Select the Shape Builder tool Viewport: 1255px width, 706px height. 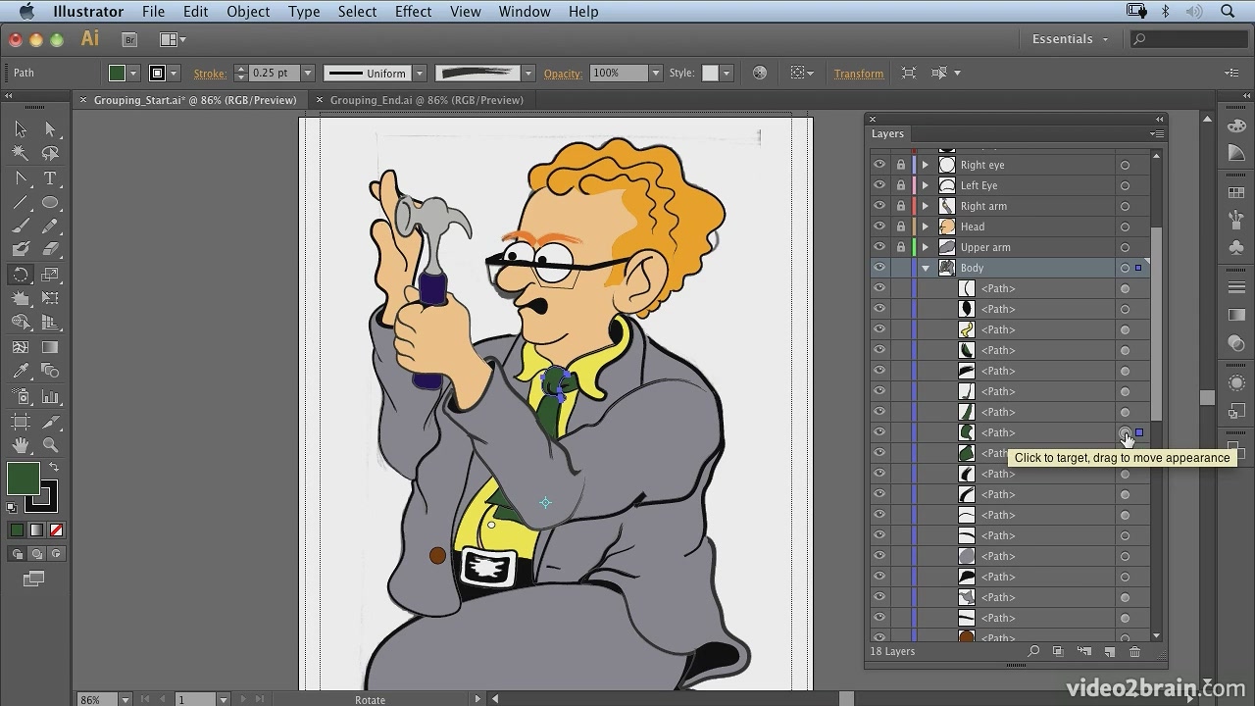(x=20, y=323)
